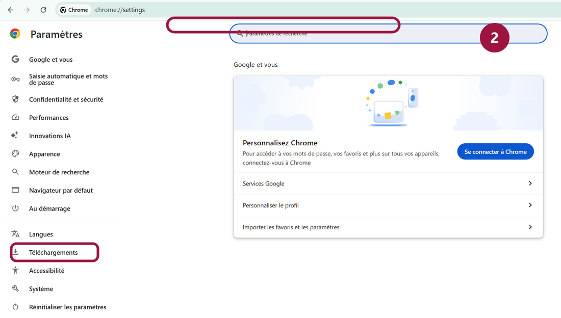Click the shield icon for Confidentialité
This screenshot has width=561, height=318.
(15, 99)
